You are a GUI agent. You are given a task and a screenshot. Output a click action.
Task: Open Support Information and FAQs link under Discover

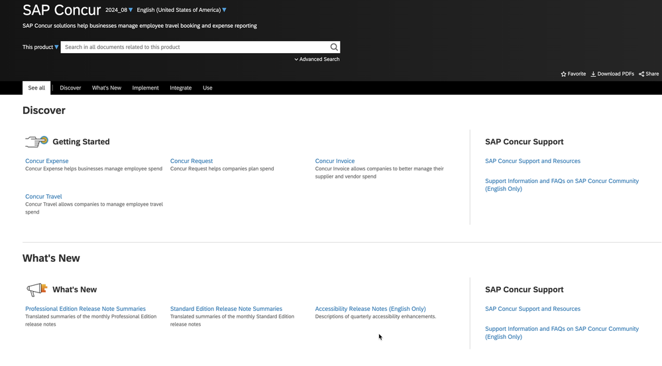(x=561, y=185)
